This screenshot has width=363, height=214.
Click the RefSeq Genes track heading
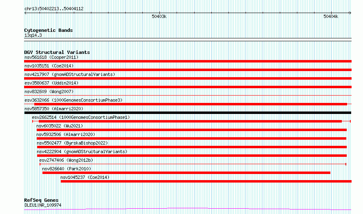click(x=42, y=200)
